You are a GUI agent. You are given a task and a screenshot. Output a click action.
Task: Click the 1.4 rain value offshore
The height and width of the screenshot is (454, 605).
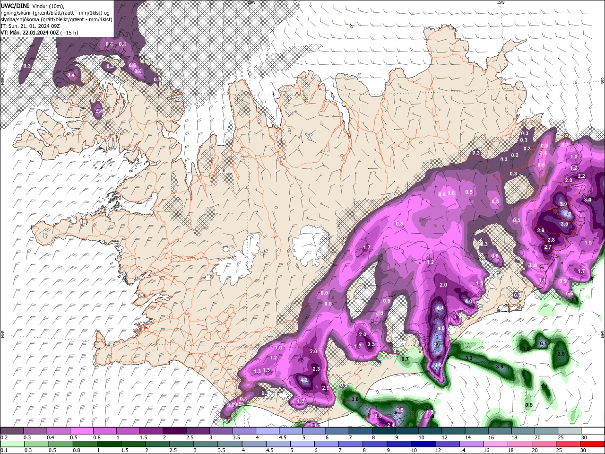[x=544, y=386]
